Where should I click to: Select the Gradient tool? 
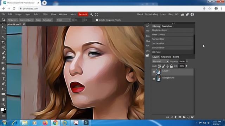(3, 63)
